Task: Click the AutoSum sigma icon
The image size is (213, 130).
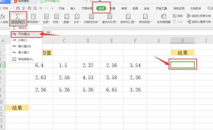Action: (18, 17)
